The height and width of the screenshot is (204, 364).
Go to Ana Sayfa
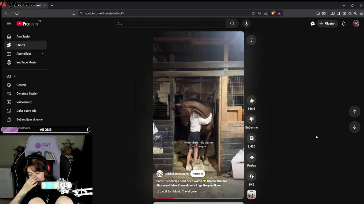25,37
